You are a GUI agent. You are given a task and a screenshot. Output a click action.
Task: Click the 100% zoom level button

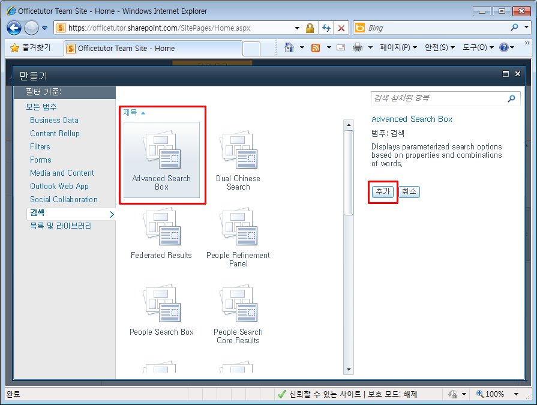point(490,394)
